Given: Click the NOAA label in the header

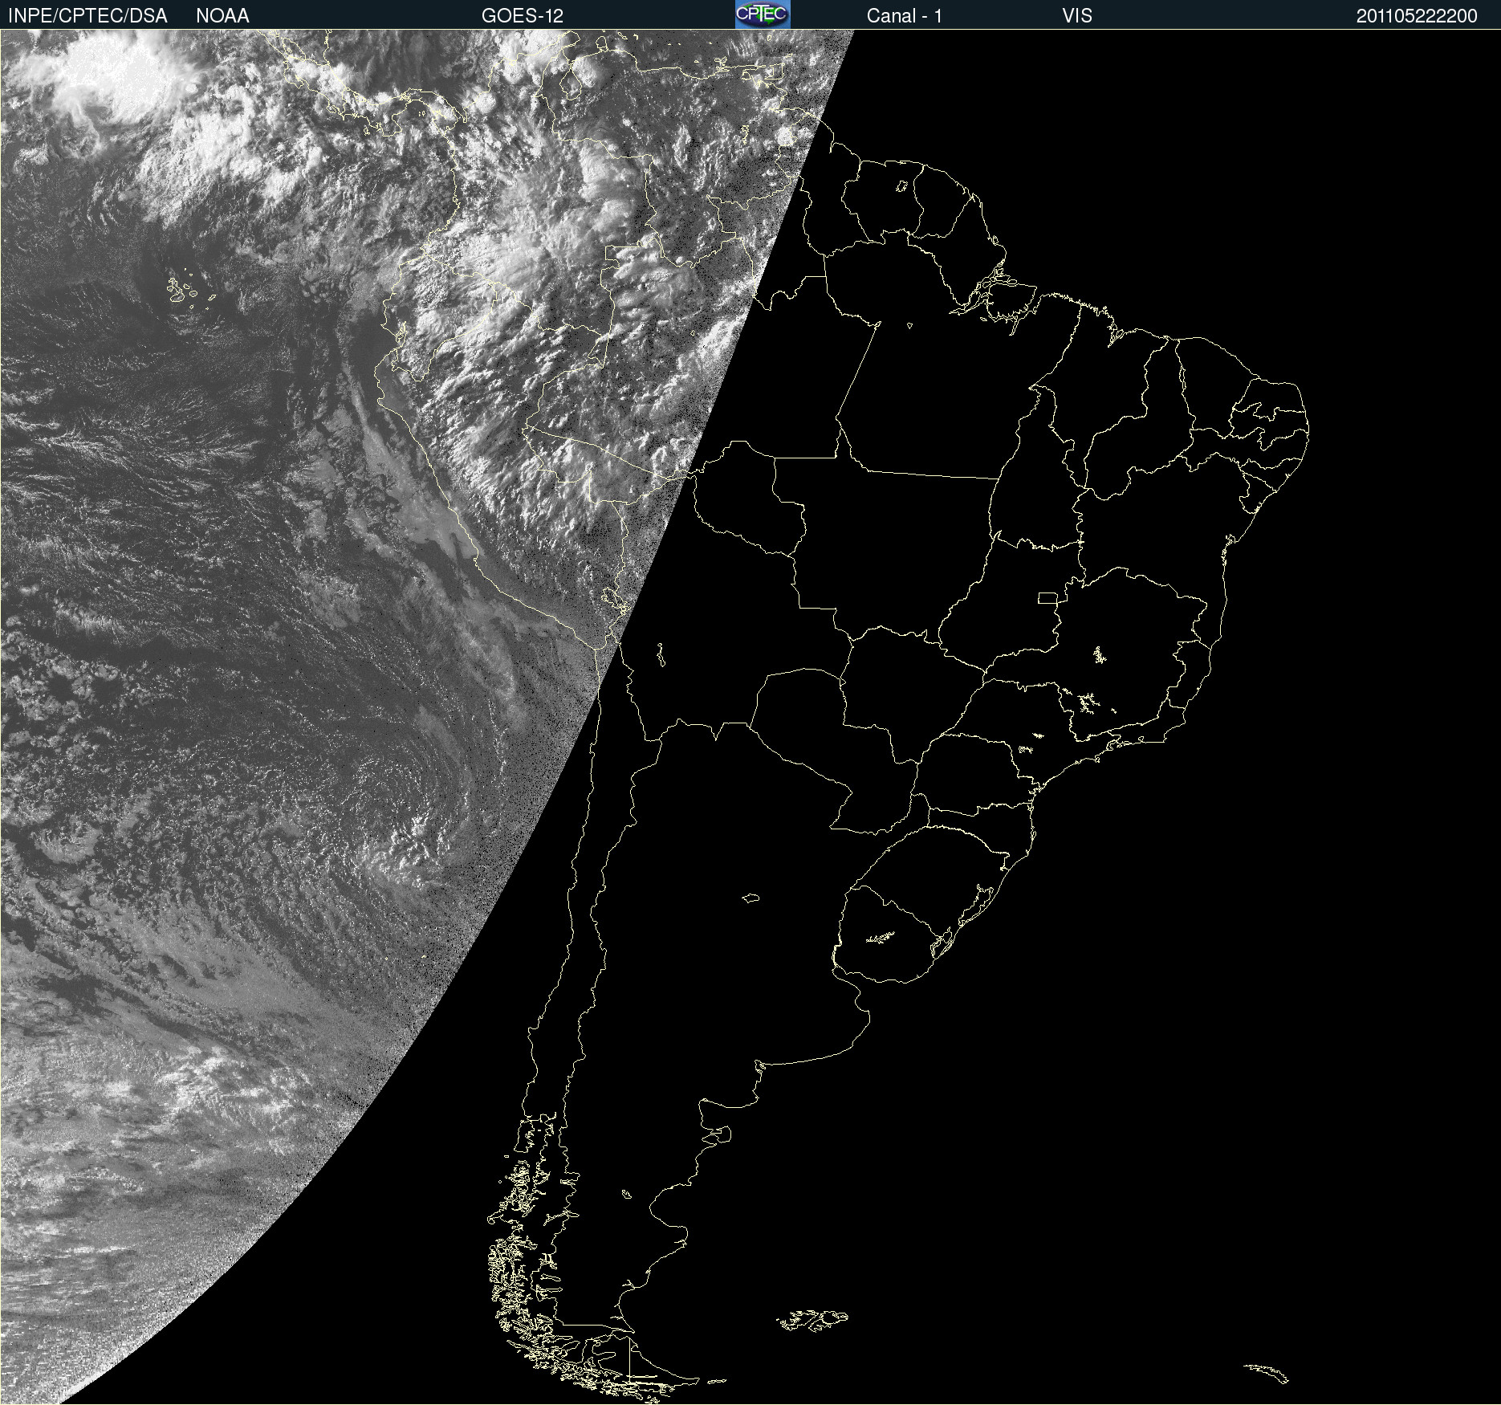Looking at the screenshot, I should tap(222, 15).
